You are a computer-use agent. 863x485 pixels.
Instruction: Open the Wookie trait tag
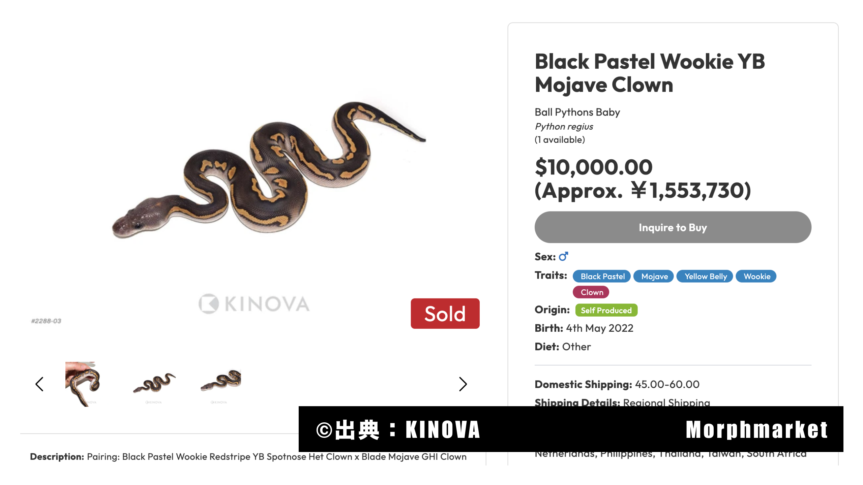point(756,276)
